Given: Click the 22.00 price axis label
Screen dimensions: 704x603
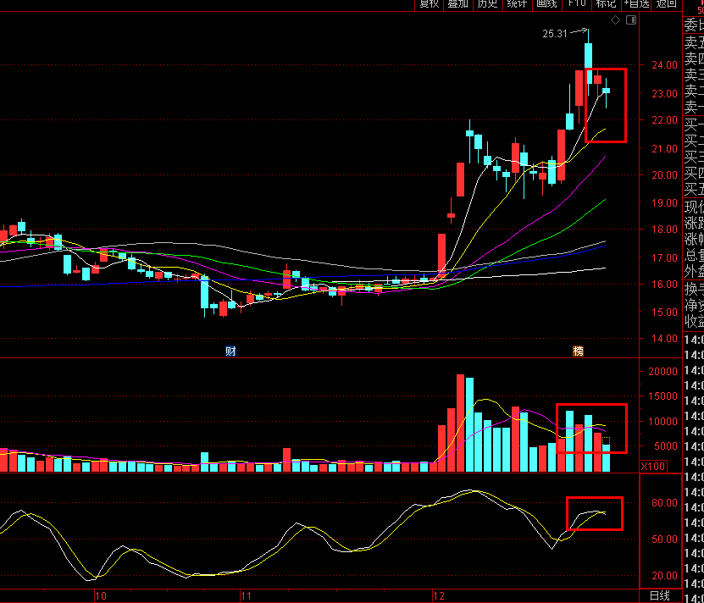Looking at the screenshot, I should pyautogui.click(x=665, y=120).
